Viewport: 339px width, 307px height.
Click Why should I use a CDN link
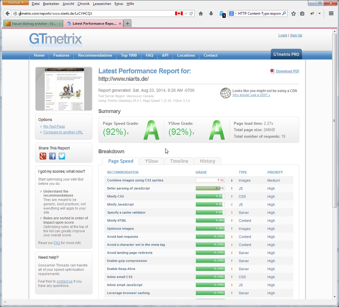click(x=251, y=95)
